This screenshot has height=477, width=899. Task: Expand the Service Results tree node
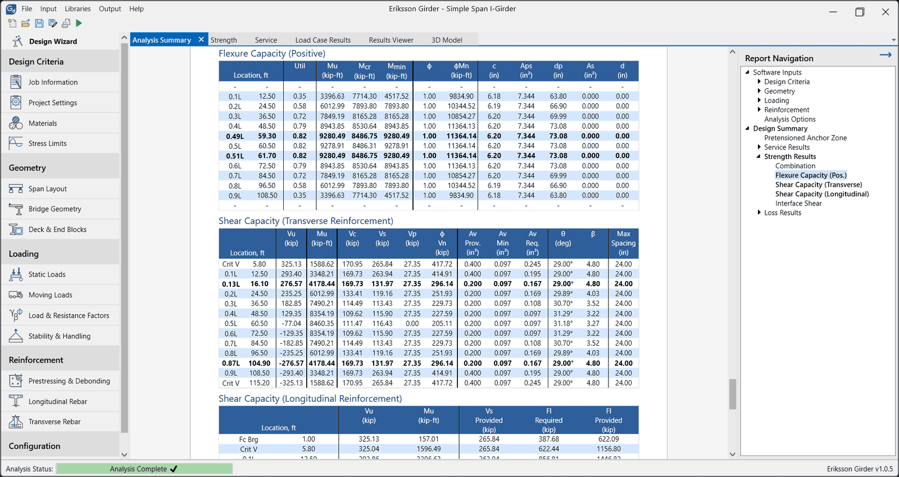pos(759,147)
